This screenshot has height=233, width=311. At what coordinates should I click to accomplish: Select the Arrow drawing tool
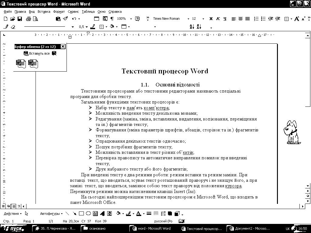(x=74, y=214)
